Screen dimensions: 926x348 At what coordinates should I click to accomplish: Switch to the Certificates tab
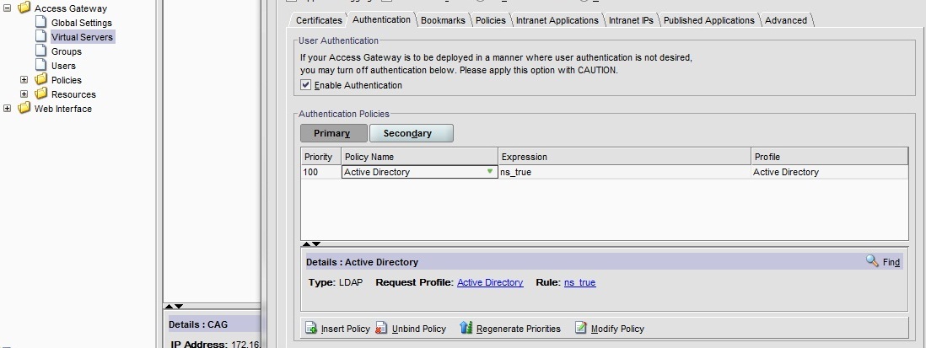[x=319, y=20]
